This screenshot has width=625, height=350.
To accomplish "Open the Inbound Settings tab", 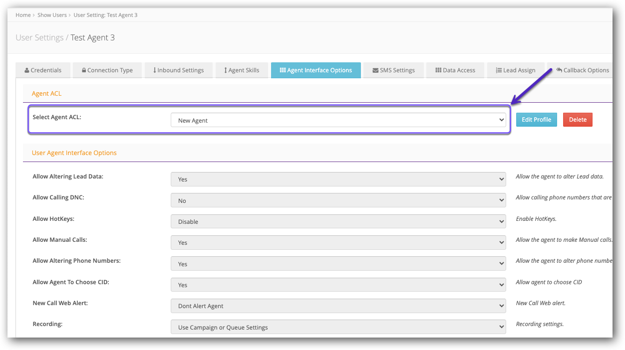I will (x=178, y=70).
